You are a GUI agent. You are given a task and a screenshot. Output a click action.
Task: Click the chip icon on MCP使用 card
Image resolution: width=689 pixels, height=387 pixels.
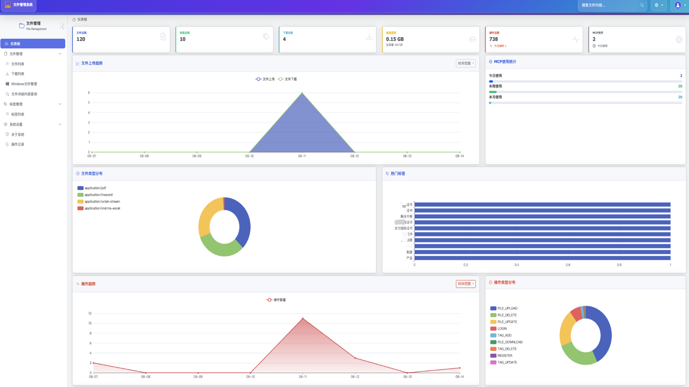pos(679,39)
